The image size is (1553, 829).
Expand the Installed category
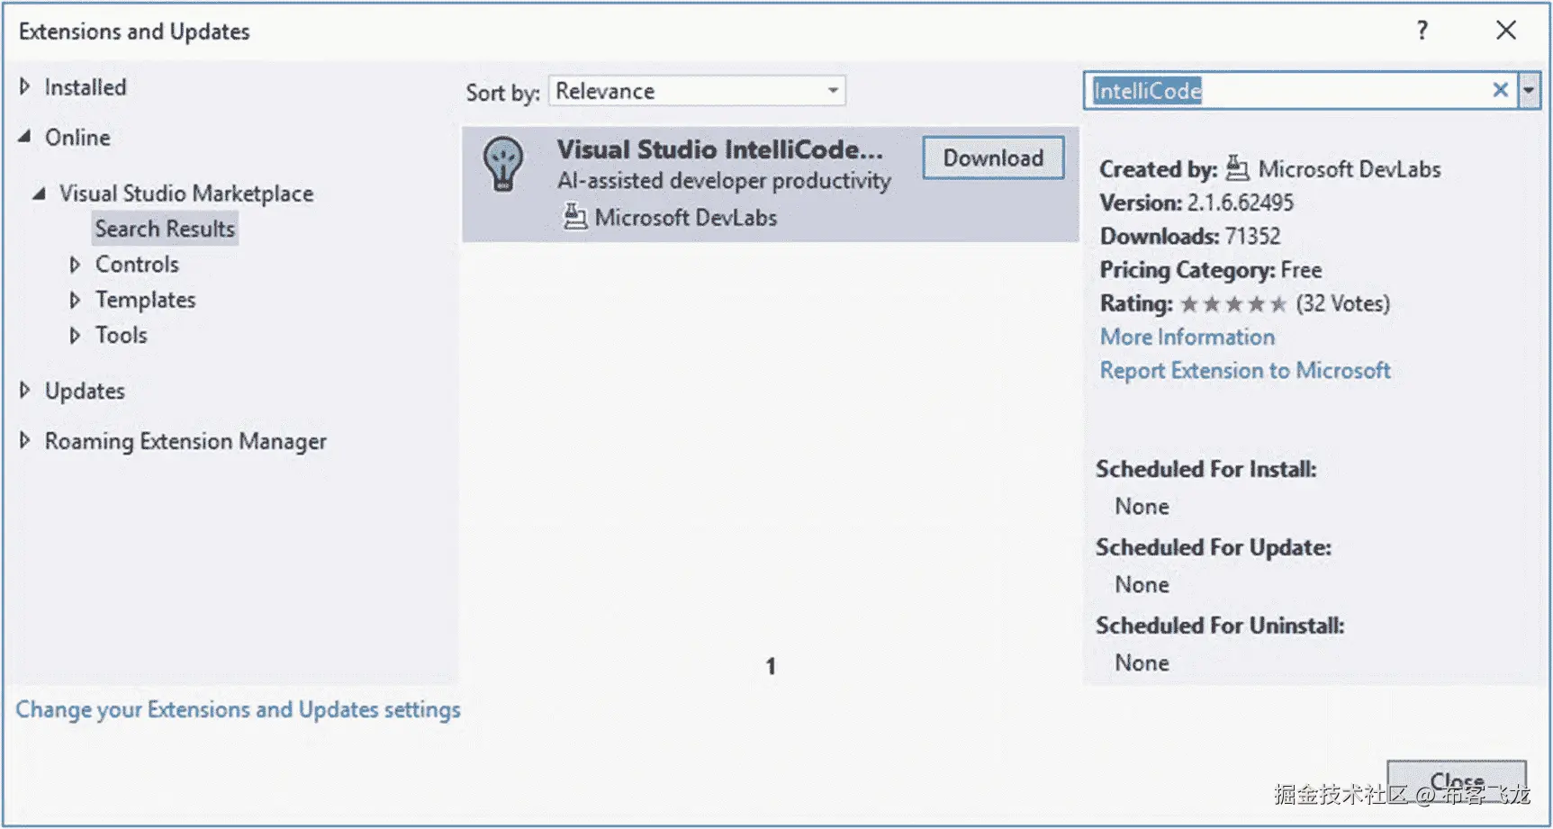coord(25,86)
